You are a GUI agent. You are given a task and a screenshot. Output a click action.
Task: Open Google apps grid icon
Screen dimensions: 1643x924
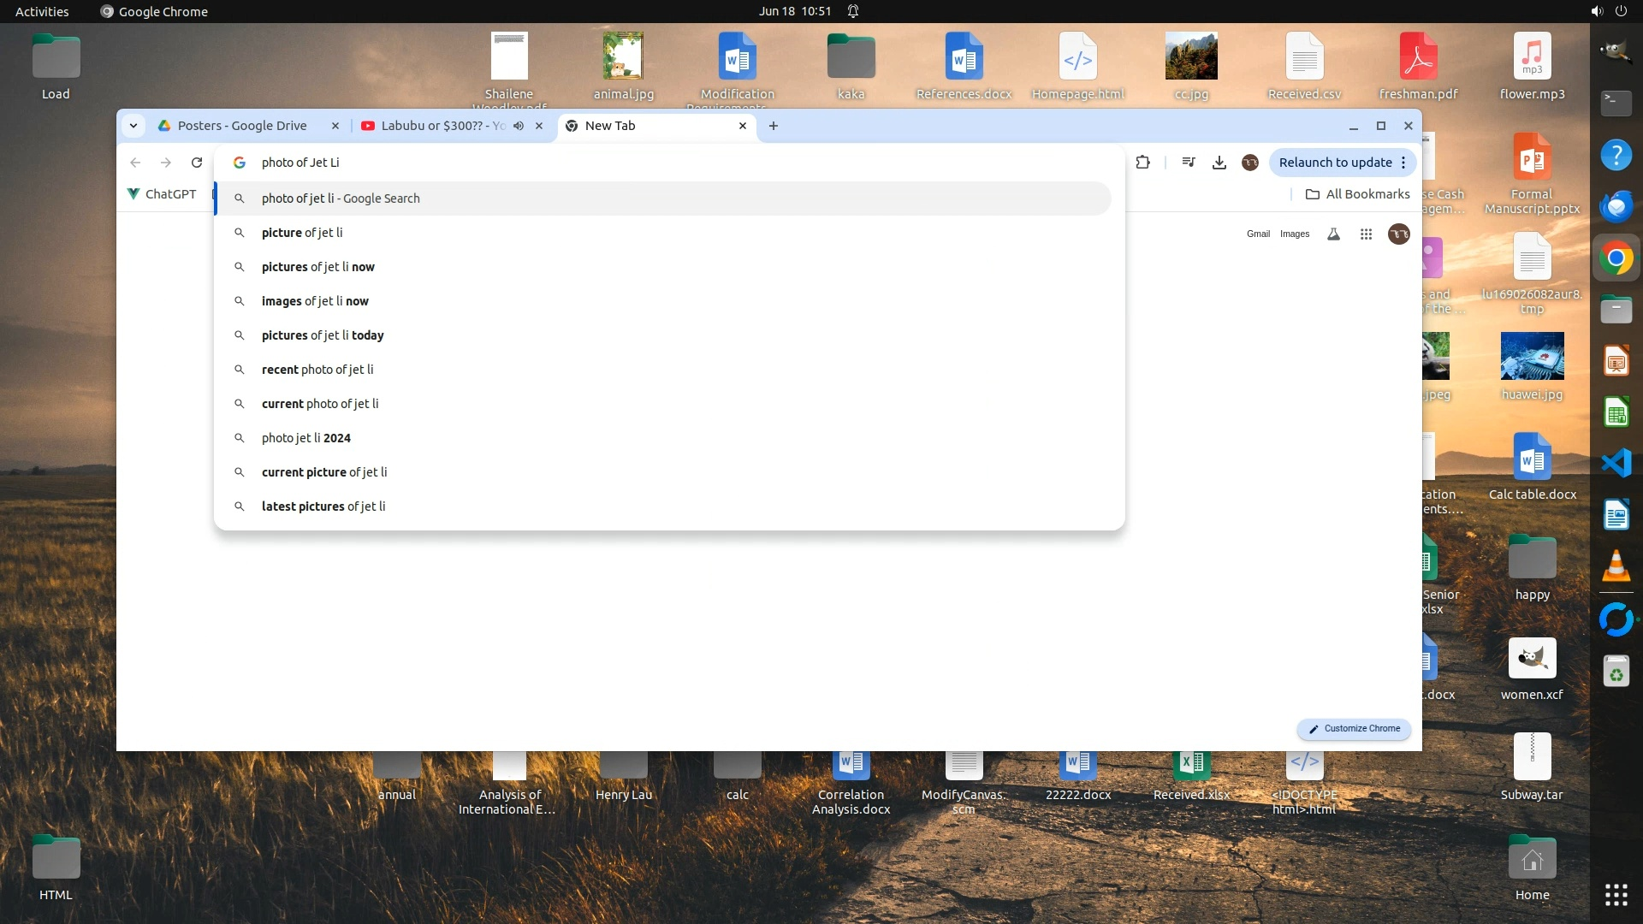(1366, 234)
